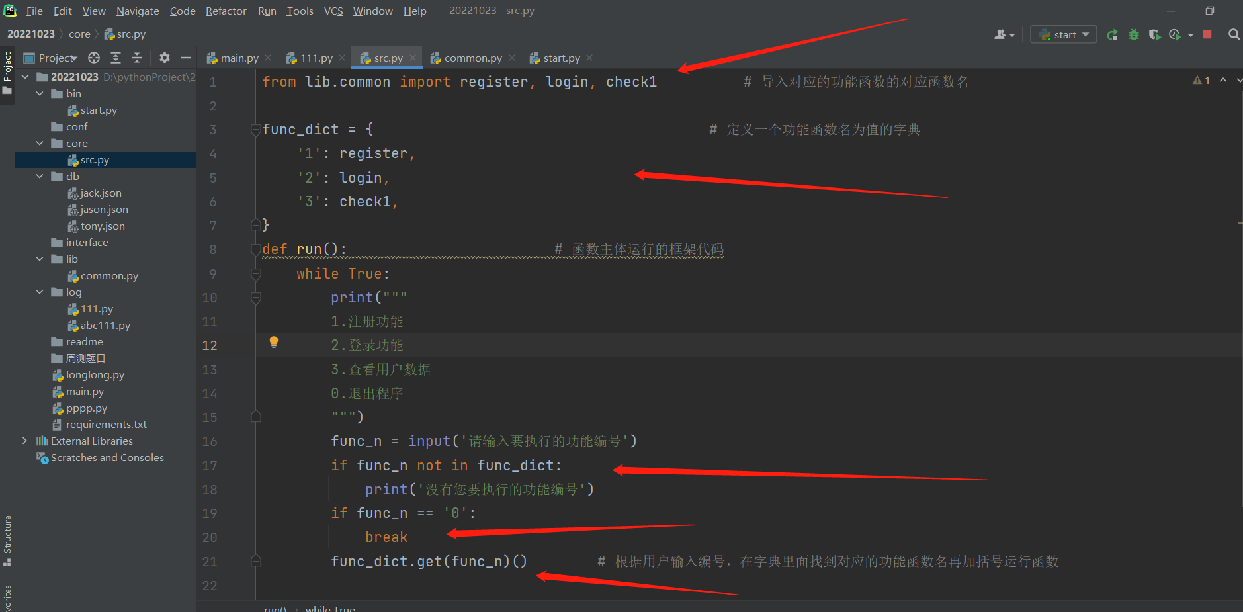Open the Structure tool window
The height and width of the screenshot is (612, 1243).
point(7,541)
